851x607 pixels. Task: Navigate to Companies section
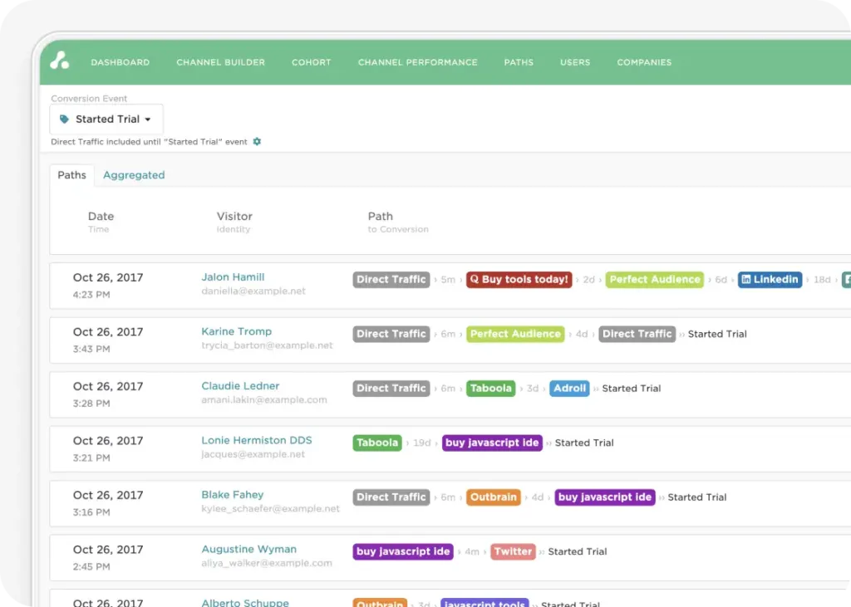pyautogui.click(x=644, y=62)
